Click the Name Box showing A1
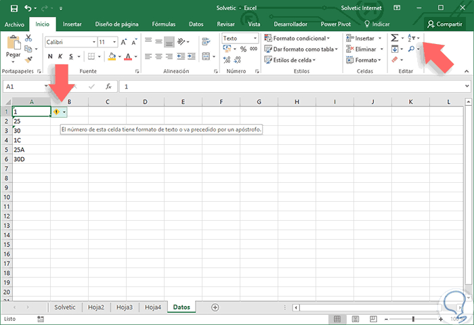The image size is (474, 325). tap(24, 87)
